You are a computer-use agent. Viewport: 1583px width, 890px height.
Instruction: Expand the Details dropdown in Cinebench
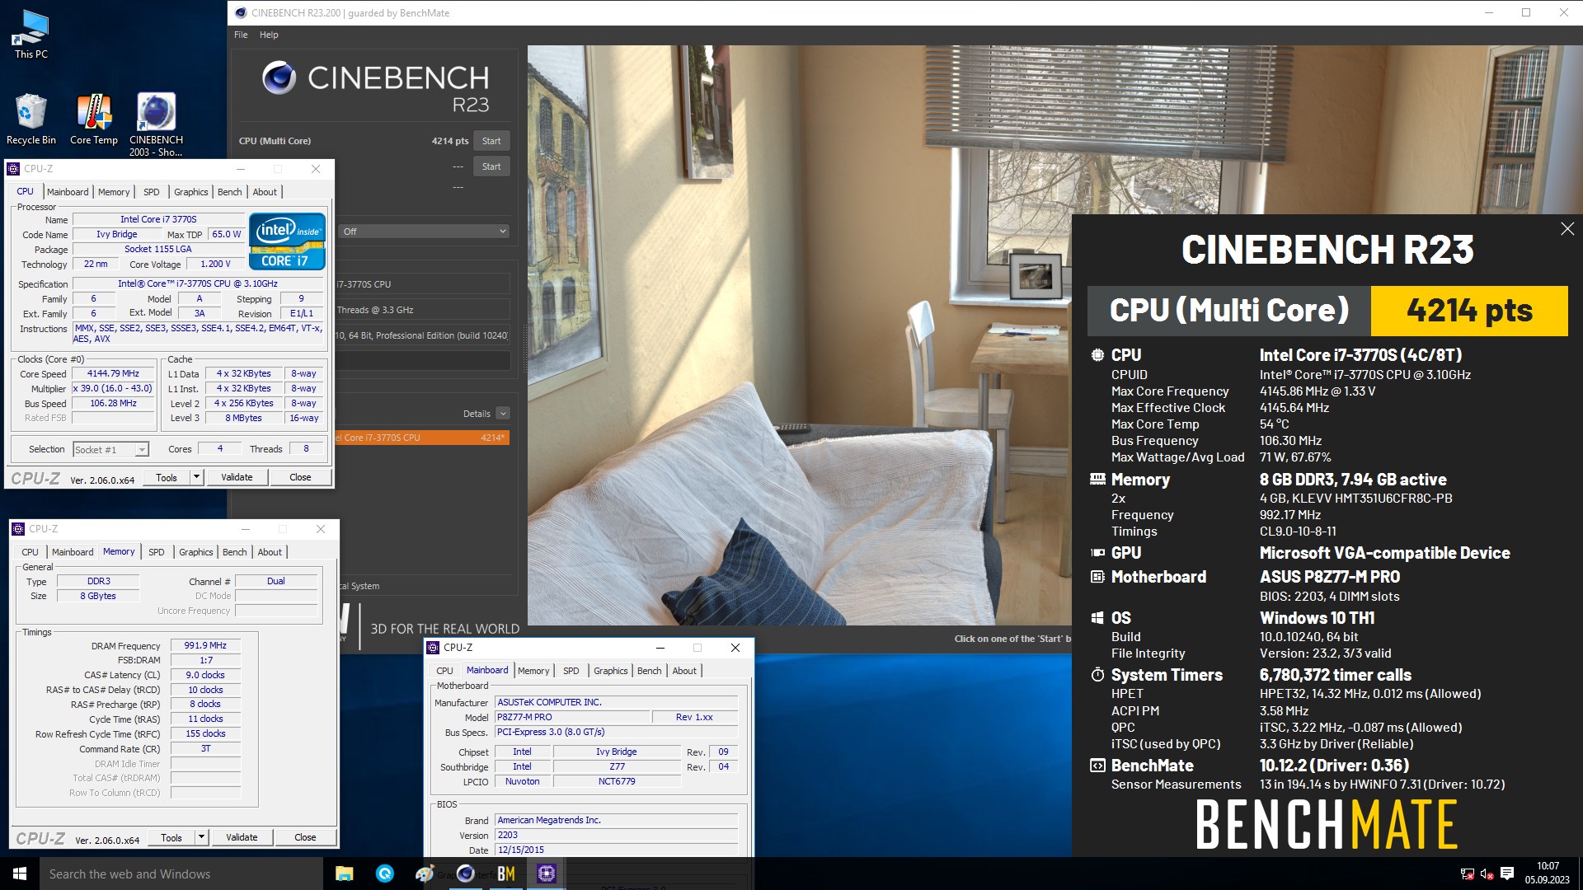503,414
